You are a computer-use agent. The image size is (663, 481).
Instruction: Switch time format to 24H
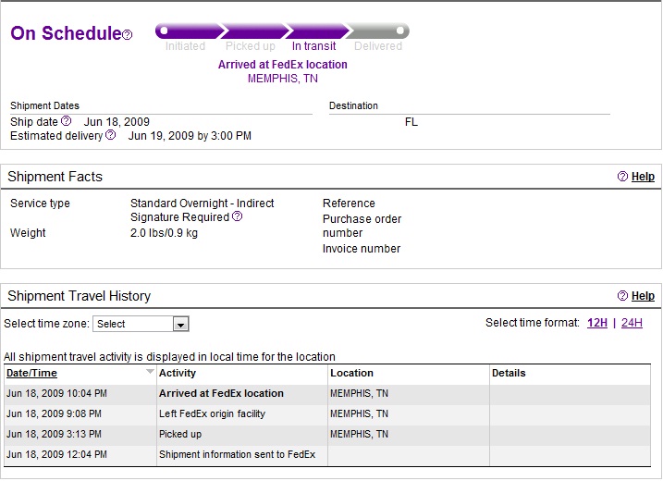(x=632, y=323)
